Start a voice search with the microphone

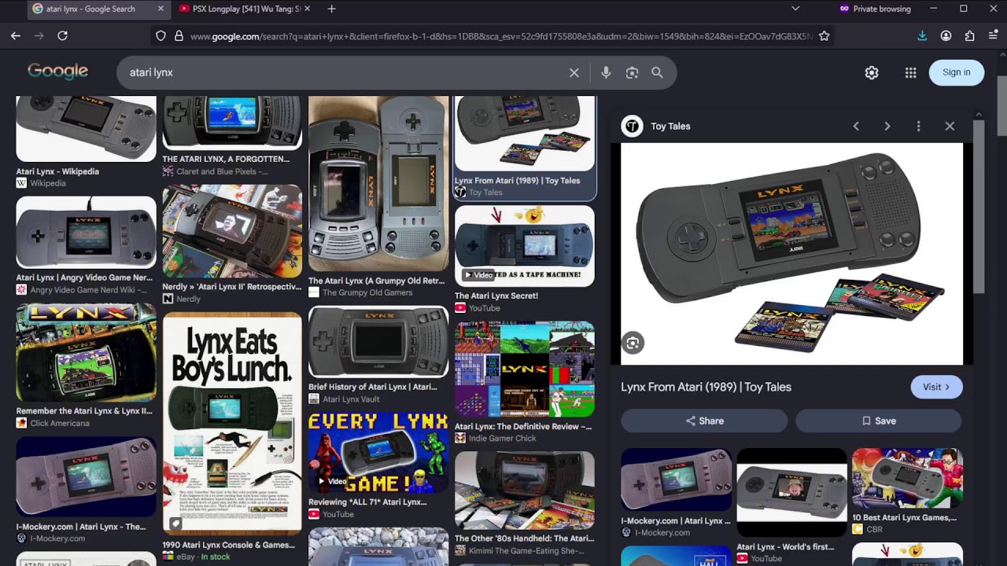606,72
